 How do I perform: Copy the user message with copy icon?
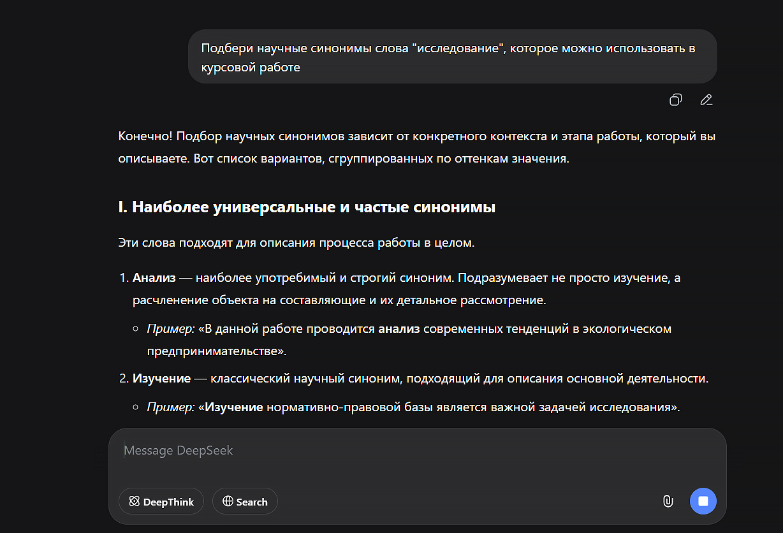[x=676, y=99]
